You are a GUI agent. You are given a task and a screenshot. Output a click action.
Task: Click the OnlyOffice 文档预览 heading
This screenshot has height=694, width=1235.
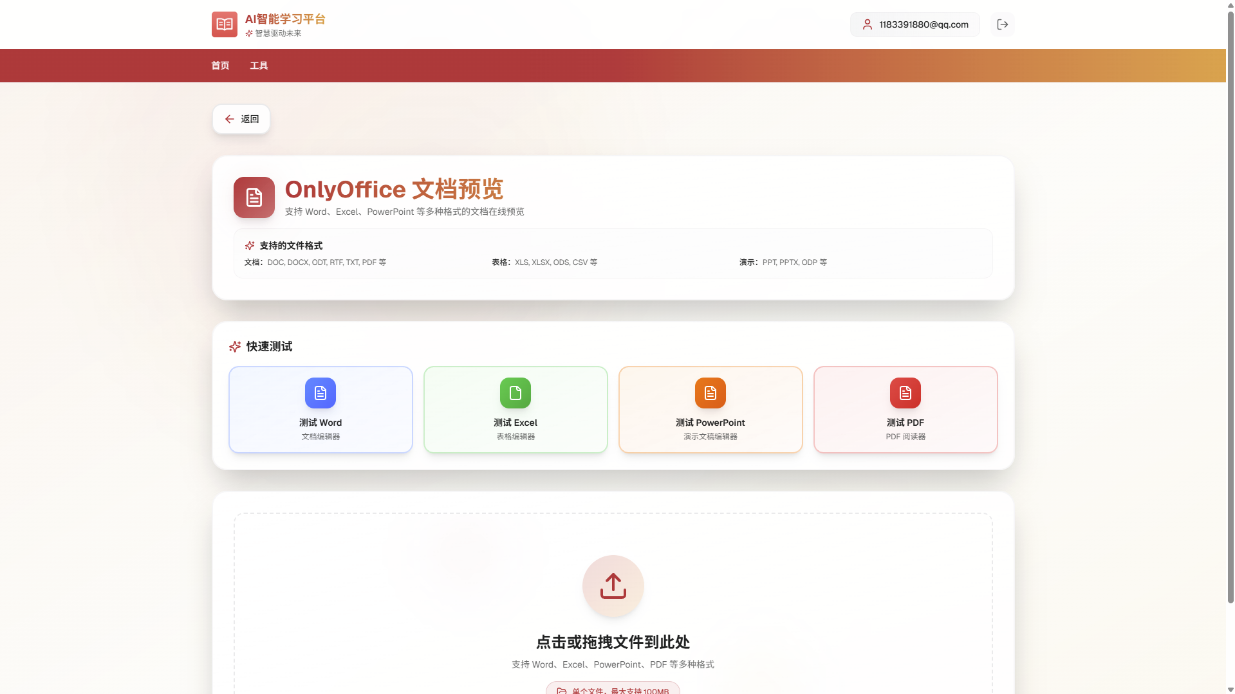[394, 189]
